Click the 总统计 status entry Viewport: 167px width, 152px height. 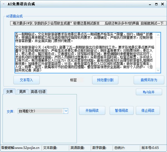[119, 148]
